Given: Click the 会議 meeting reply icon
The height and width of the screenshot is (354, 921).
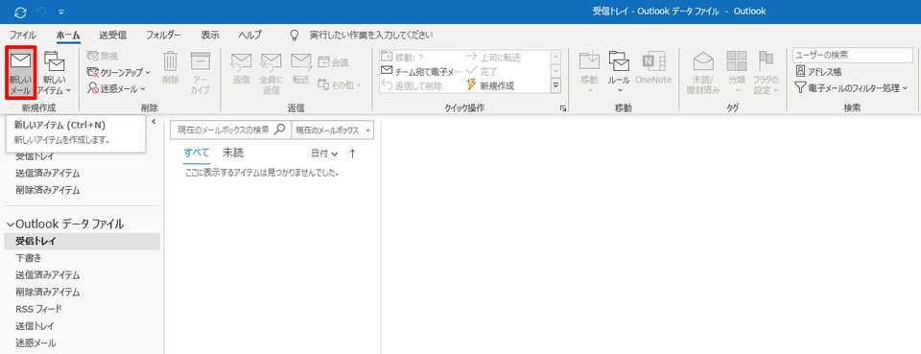Looking at the screenshot, I should 333,62.
